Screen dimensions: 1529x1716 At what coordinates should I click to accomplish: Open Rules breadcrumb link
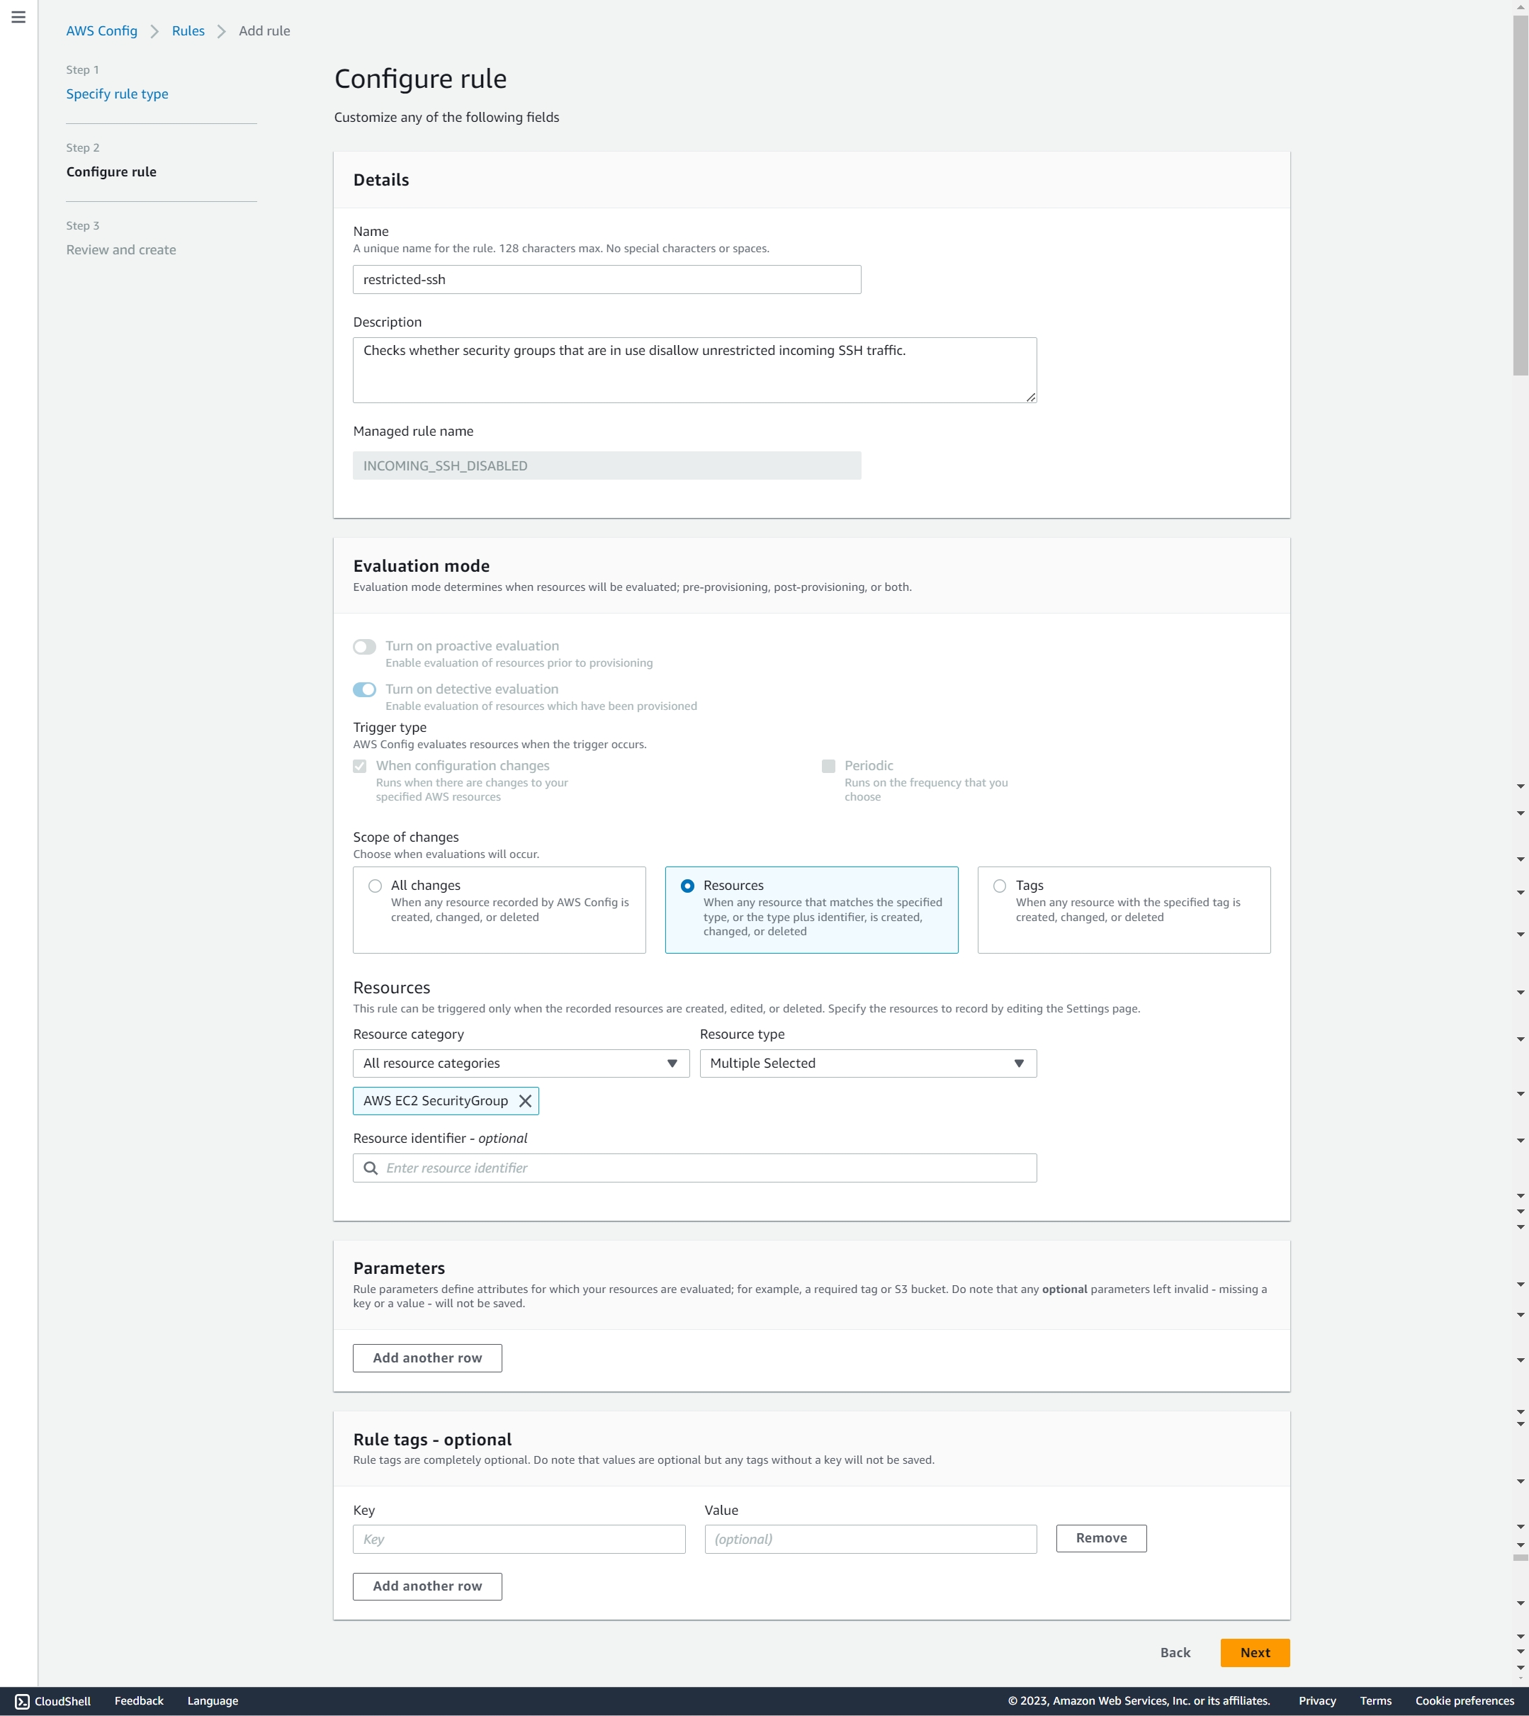[x=188, y=31]
